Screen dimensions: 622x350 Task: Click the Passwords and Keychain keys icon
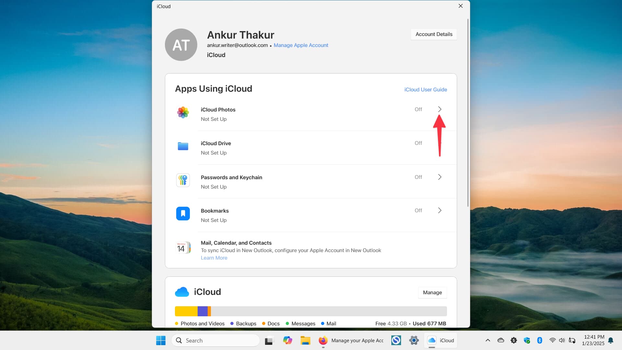click(x=183, y=180)
